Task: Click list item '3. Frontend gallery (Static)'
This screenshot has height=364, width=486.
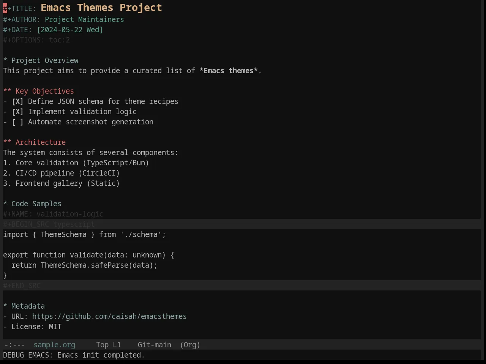Action: (x=62, y=184)
